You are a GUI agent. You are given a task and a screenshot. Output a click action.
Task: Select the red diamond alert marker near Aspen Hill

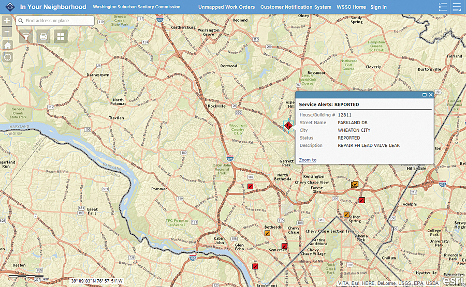pyautogui.click(x=288, y=126)
